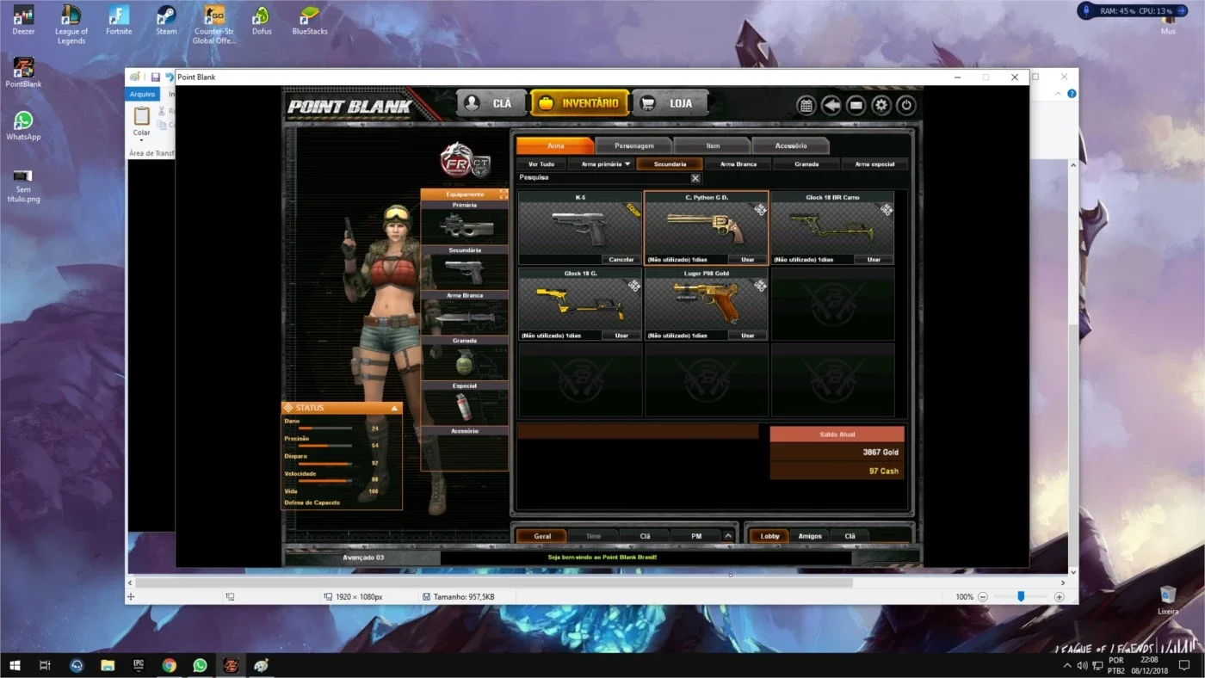Filter by Arma Branca weapons
This screenshot has width=1205, height=678.
coord(738,163)
